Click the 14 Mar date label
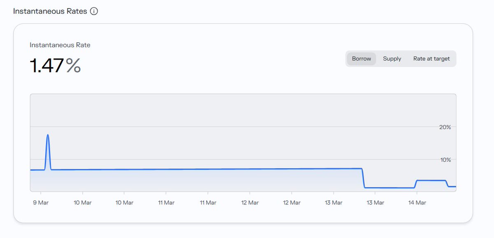The height and width of the screenshot is (238, 494). pyautogui.click(x=417, y=203)
